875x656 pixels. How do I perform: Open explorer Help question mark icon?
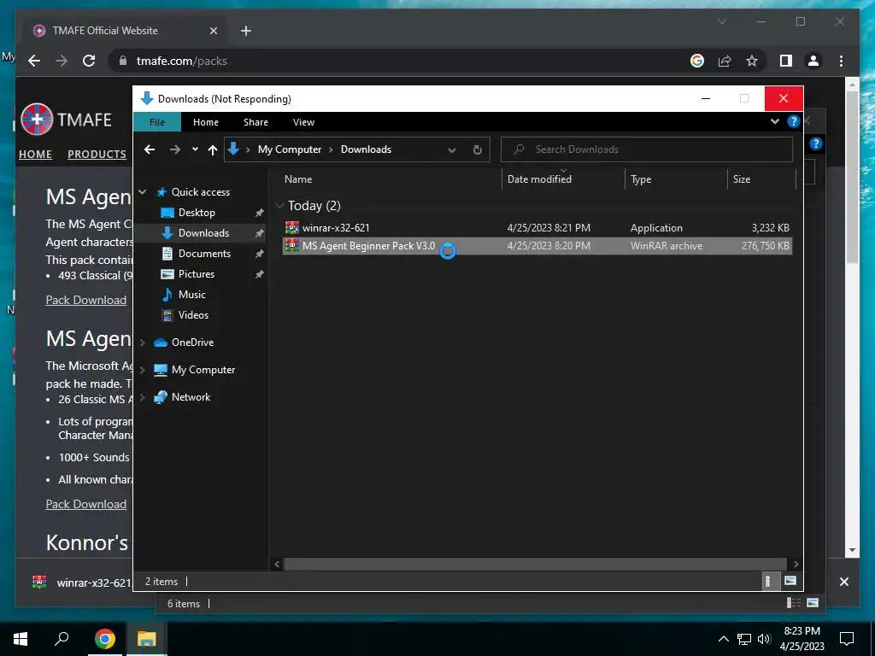pyautogui.click(x=793, y=121)
